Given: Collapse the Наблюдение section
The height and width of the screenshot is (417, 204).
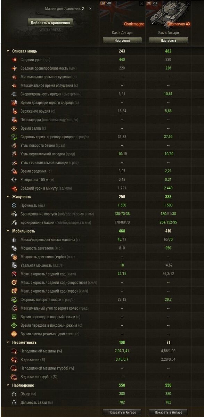Looking at the screenshot, I should (8, 385).
